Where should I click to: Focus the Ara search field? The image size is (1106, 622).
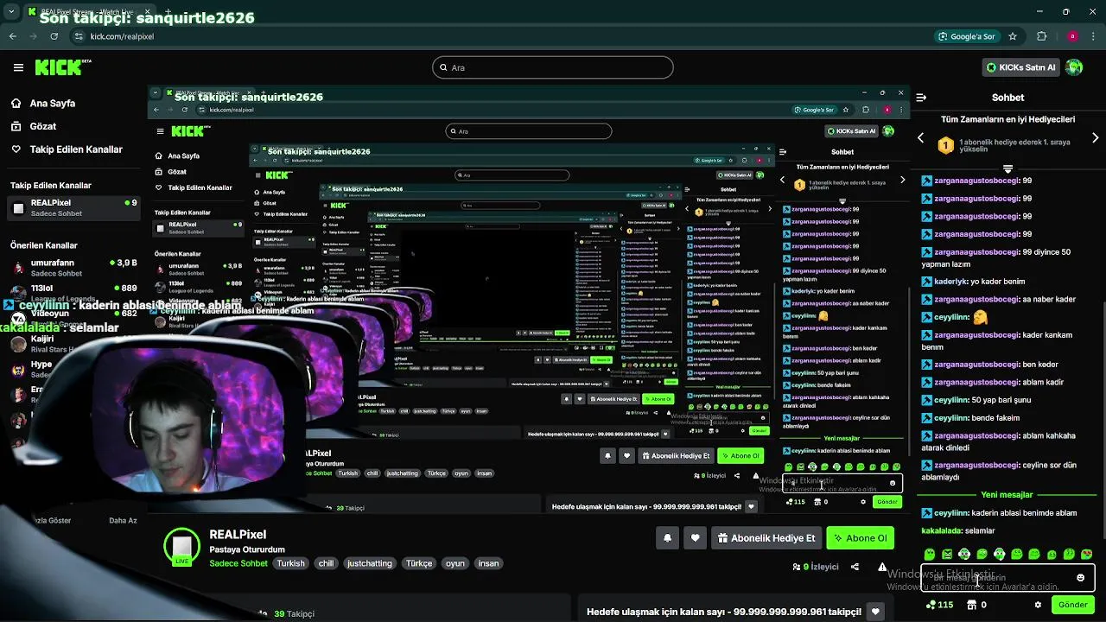(x=553, y=67)
